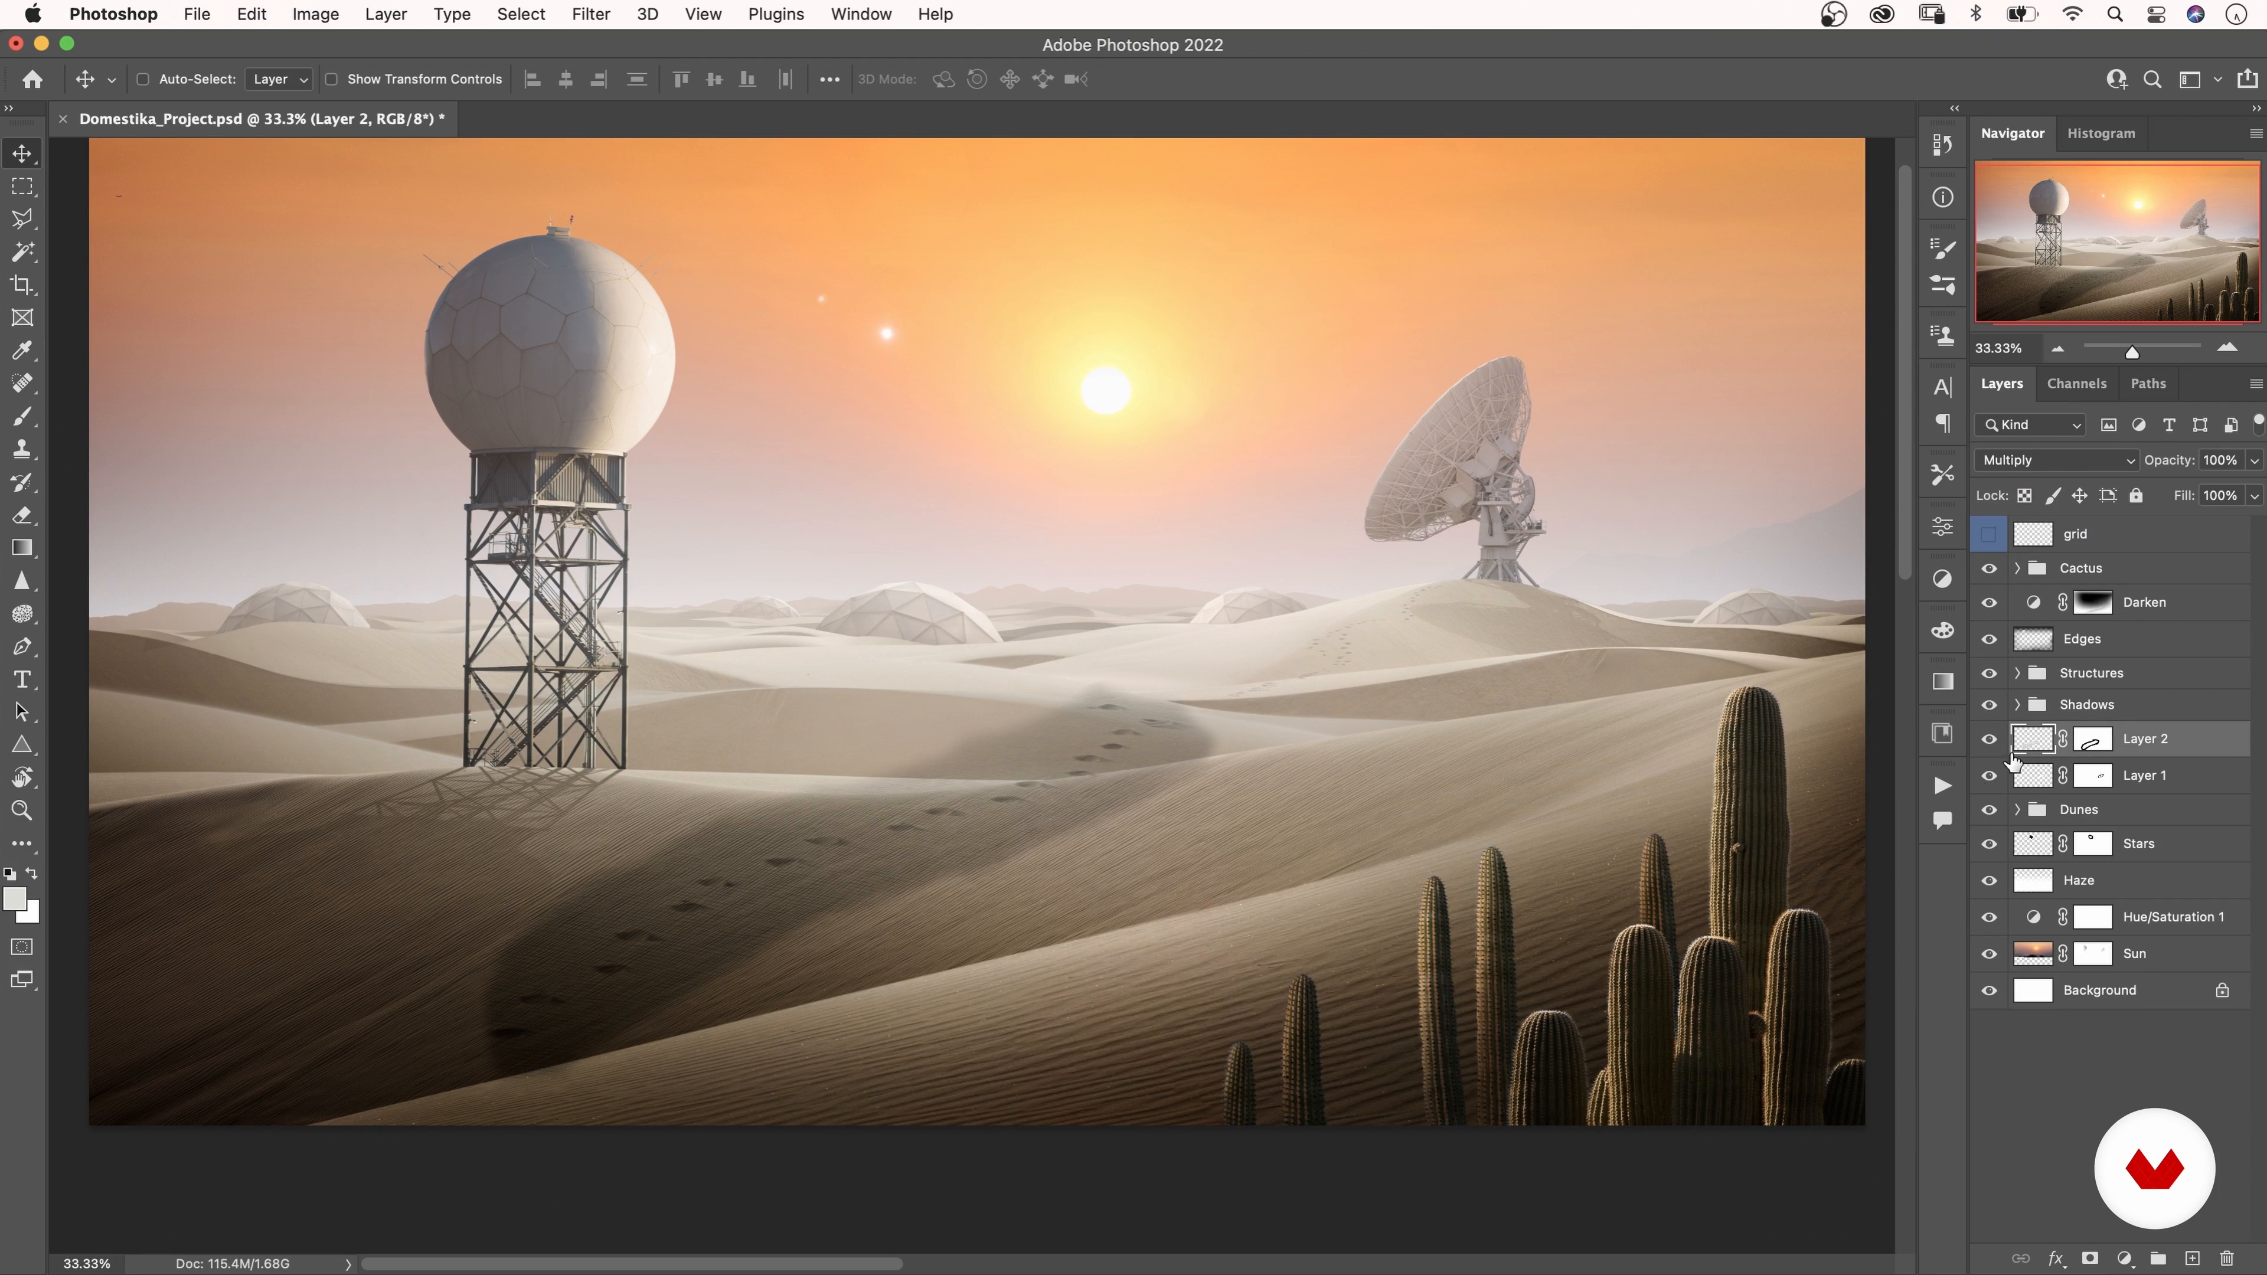Select the Healing Brush tool

tap(22, 384)
